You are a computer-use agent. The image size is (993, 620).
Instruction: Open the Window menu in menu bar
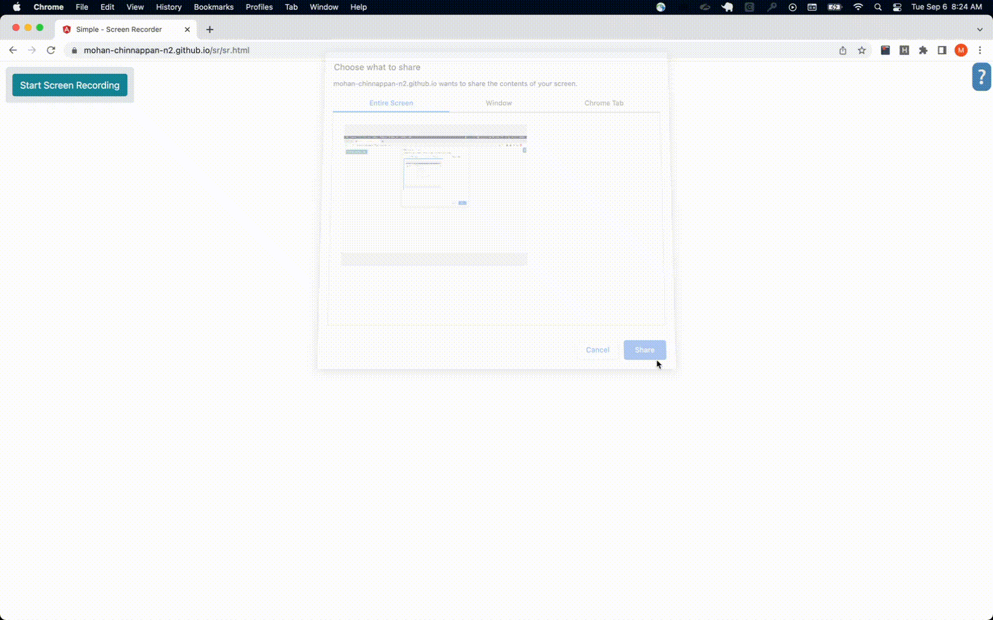point(324,7)
